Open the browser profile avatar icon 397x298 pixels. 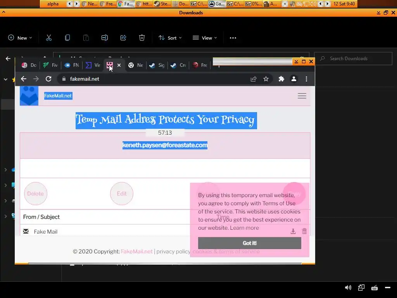(294, 79)
